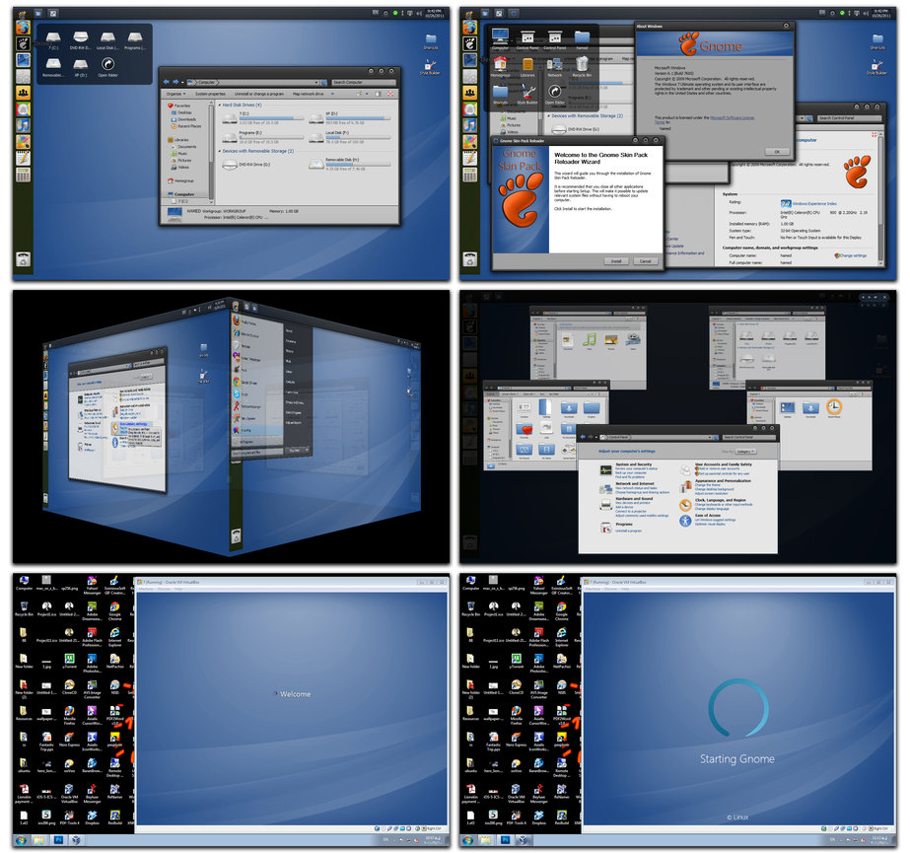
Task: Open the "View by: Category" dropdown
Action: [745, 452]
